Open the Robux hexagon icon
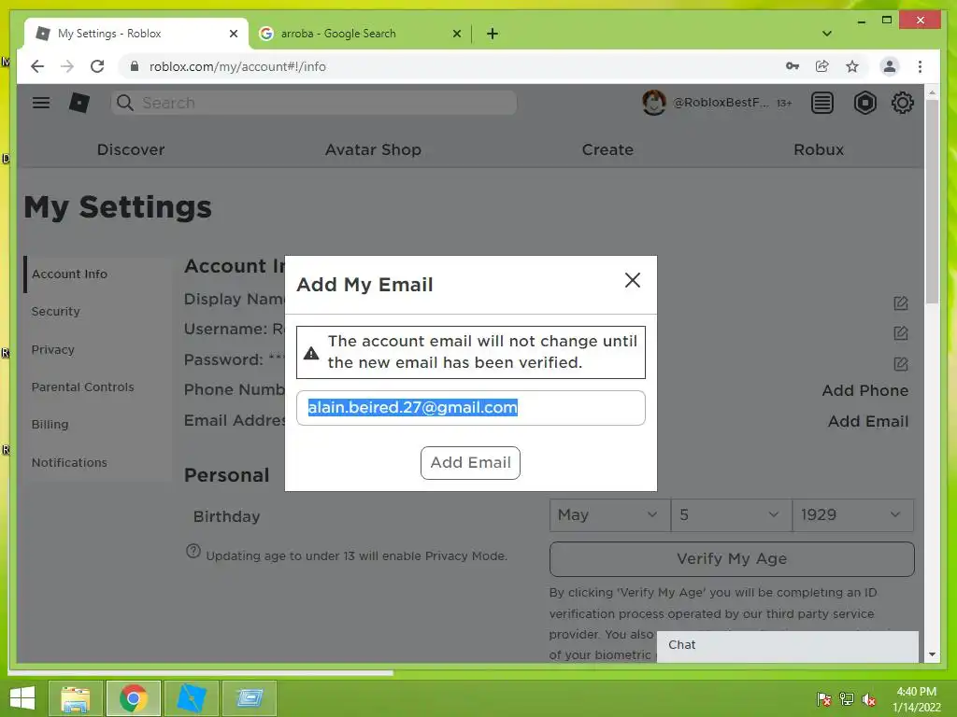Viewport: 957px width, 717px height. click(x=864, y=103)
